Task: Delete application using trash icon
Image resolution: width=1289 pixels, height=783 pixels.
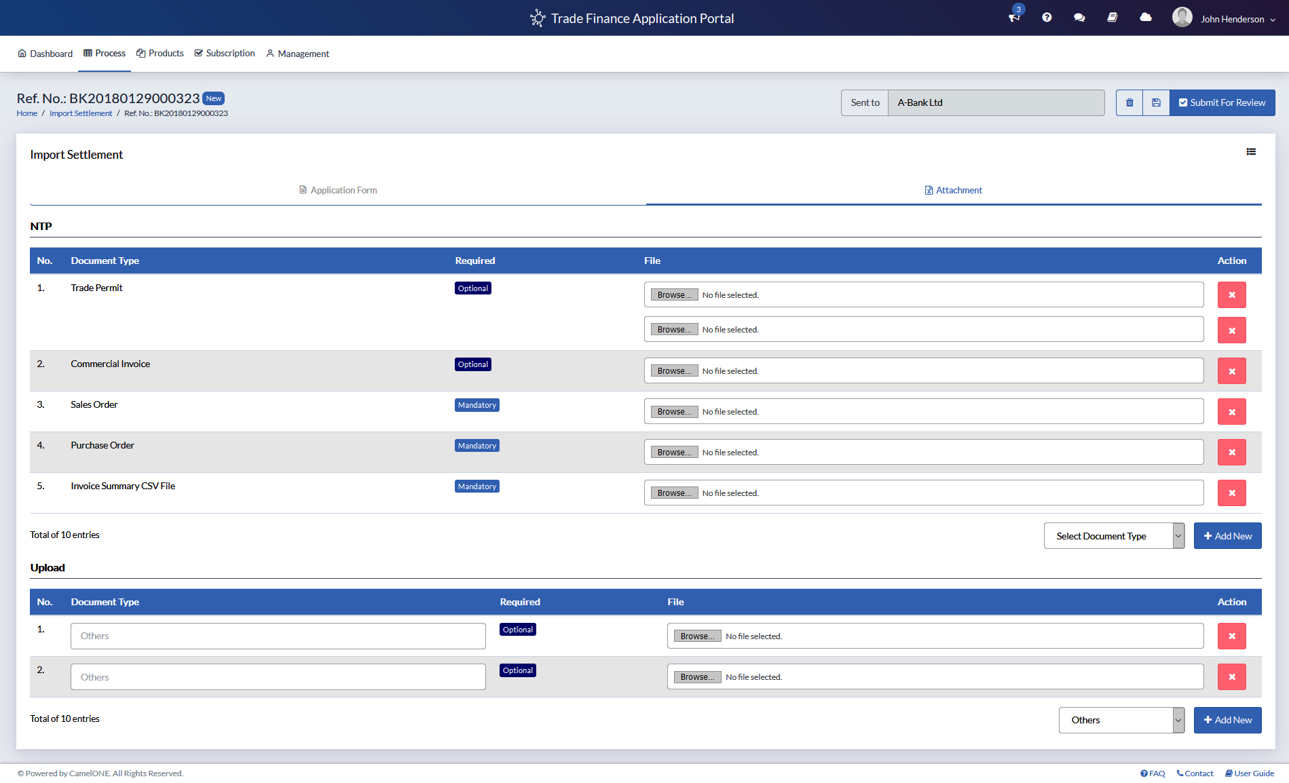Action: [1129, 103]
